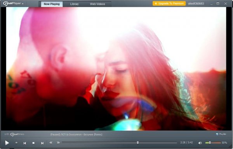
Task: Go to the Web Videos tab
Action: pos(97,4)
